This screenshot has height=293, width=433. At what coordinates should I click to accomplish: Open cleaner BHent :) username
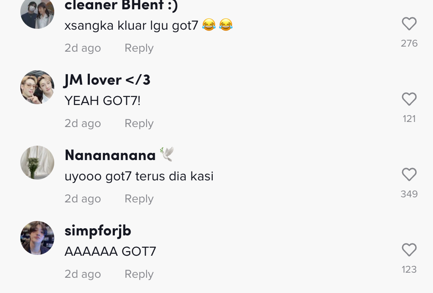pyautogui.click(x=121, y=6)
